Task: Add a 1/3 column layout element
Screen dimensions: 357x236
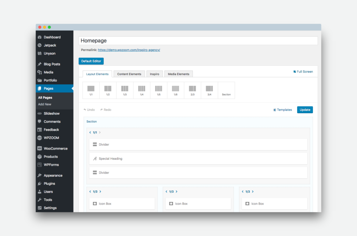Action: [125, 90]
